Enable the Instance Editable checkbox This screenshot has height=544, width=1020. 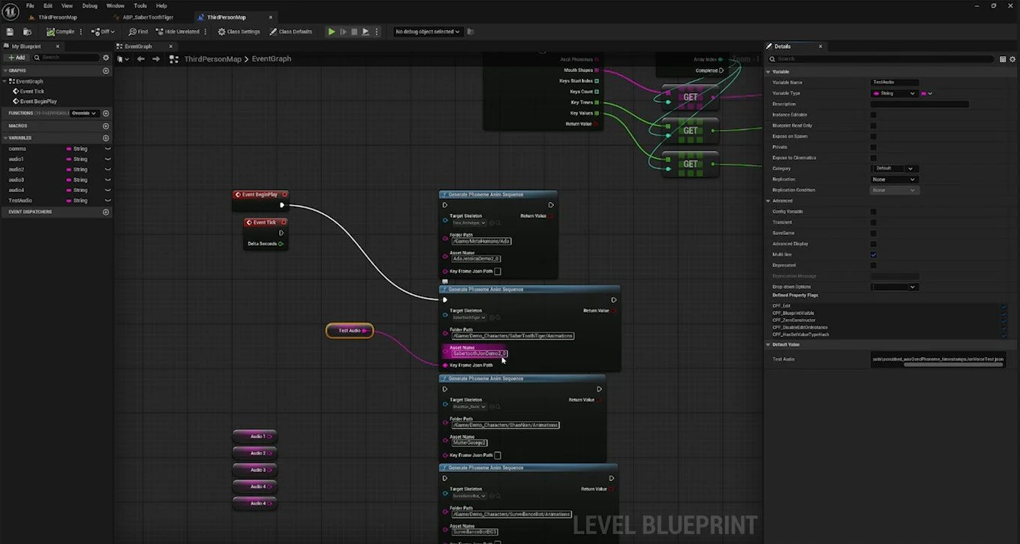tap(873, 115)
